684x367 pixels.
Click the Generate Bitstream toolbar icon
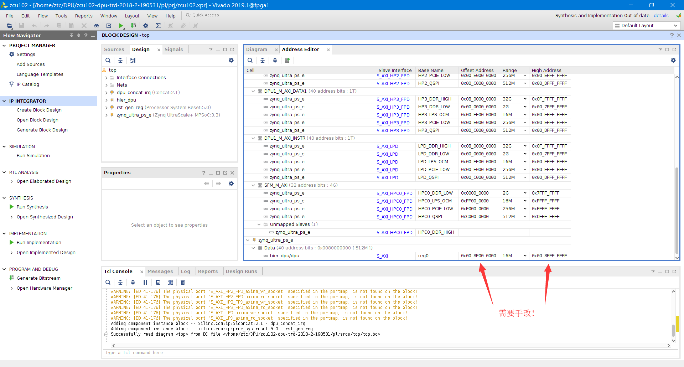tap(134, 26)
